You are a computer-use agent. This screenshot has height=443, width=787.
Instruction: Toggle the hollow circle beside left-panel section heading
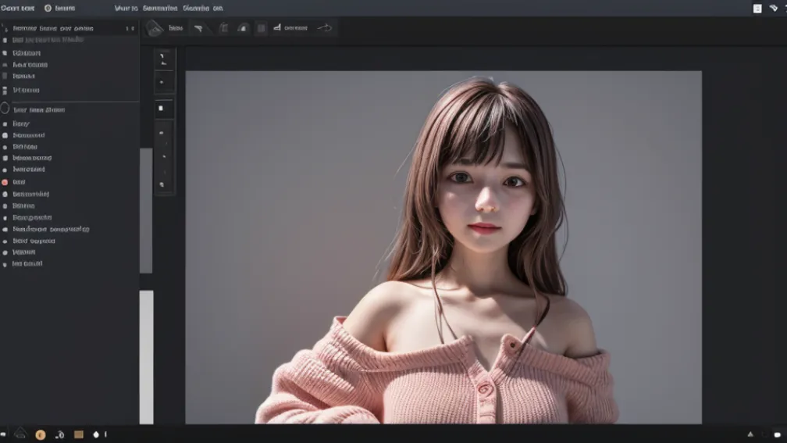pyautogui.click(x=5, y=109)
